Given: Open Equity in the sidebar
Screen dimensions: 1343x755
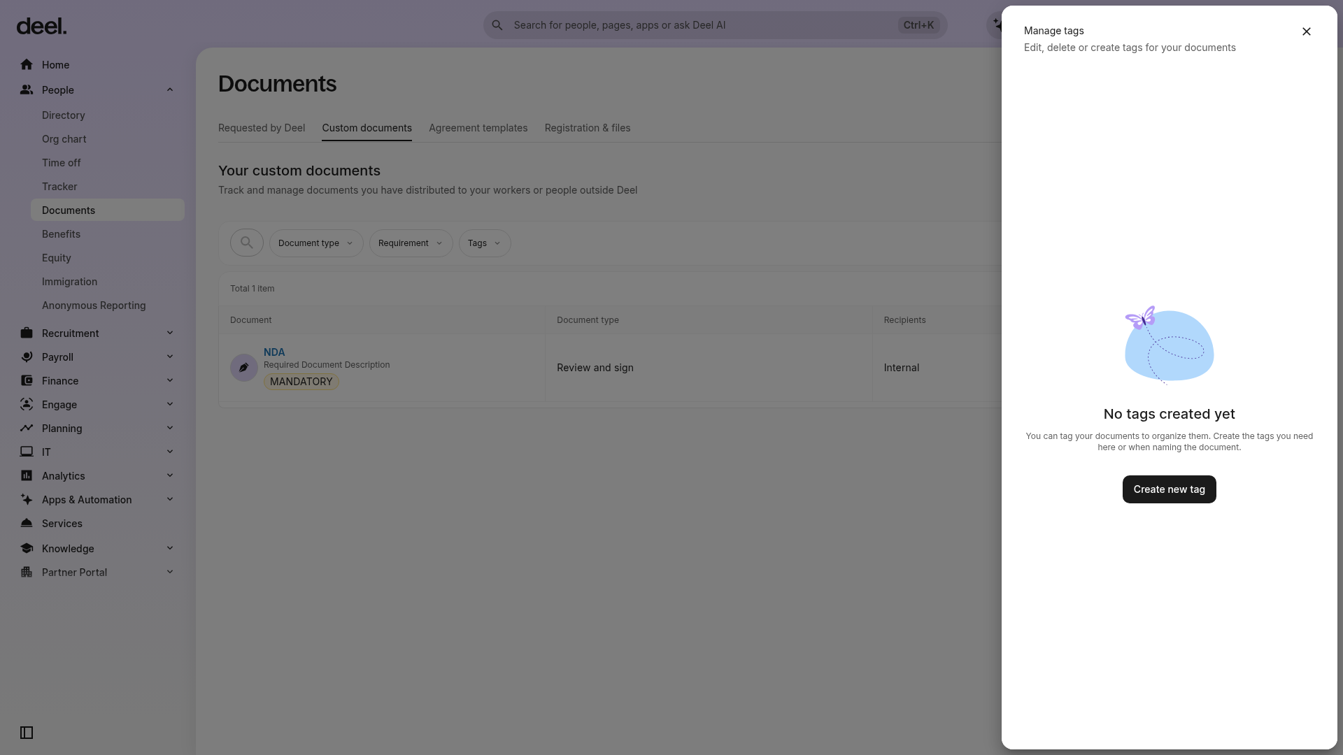Looking at the screenshot, I should tap(108, 258).
